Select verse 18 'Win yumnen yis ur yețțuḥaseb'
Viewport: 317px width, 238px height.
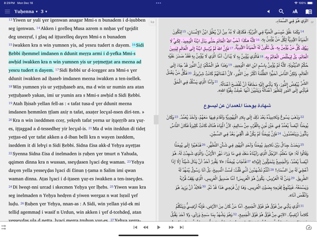[76, 91]
